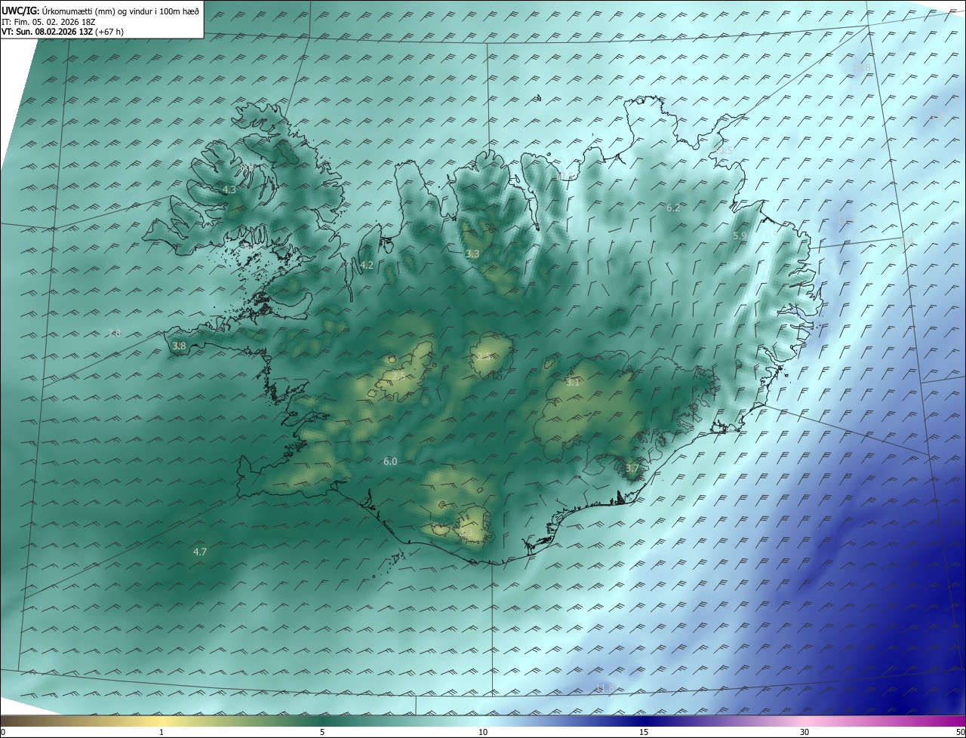The image size is (966, 738).
Task: Click the 4.2 value label
Action: point(367,265)
